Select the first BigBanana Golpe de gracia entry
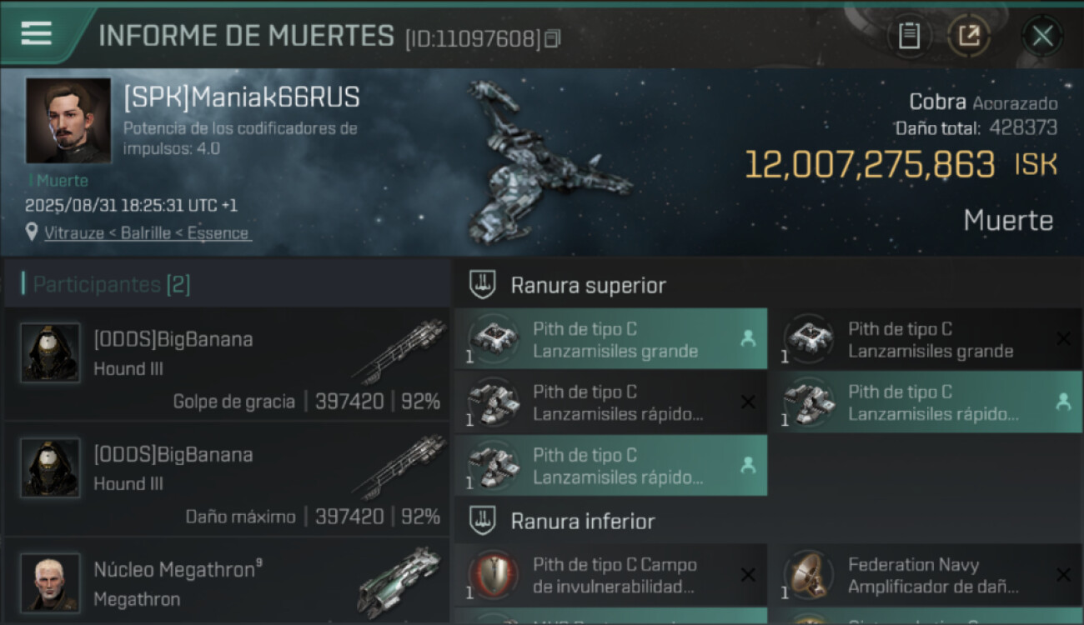Image resolution: width=1084 pixels, height=625 pixels. coord(227,364)
